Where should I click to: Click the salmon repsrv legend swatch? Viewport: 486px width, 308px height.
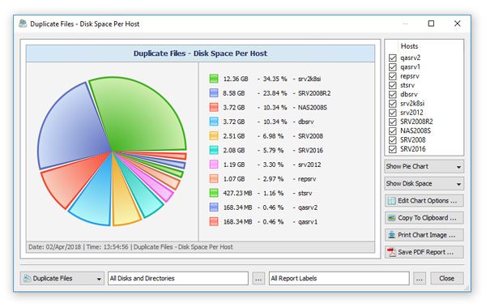(214, 178)
